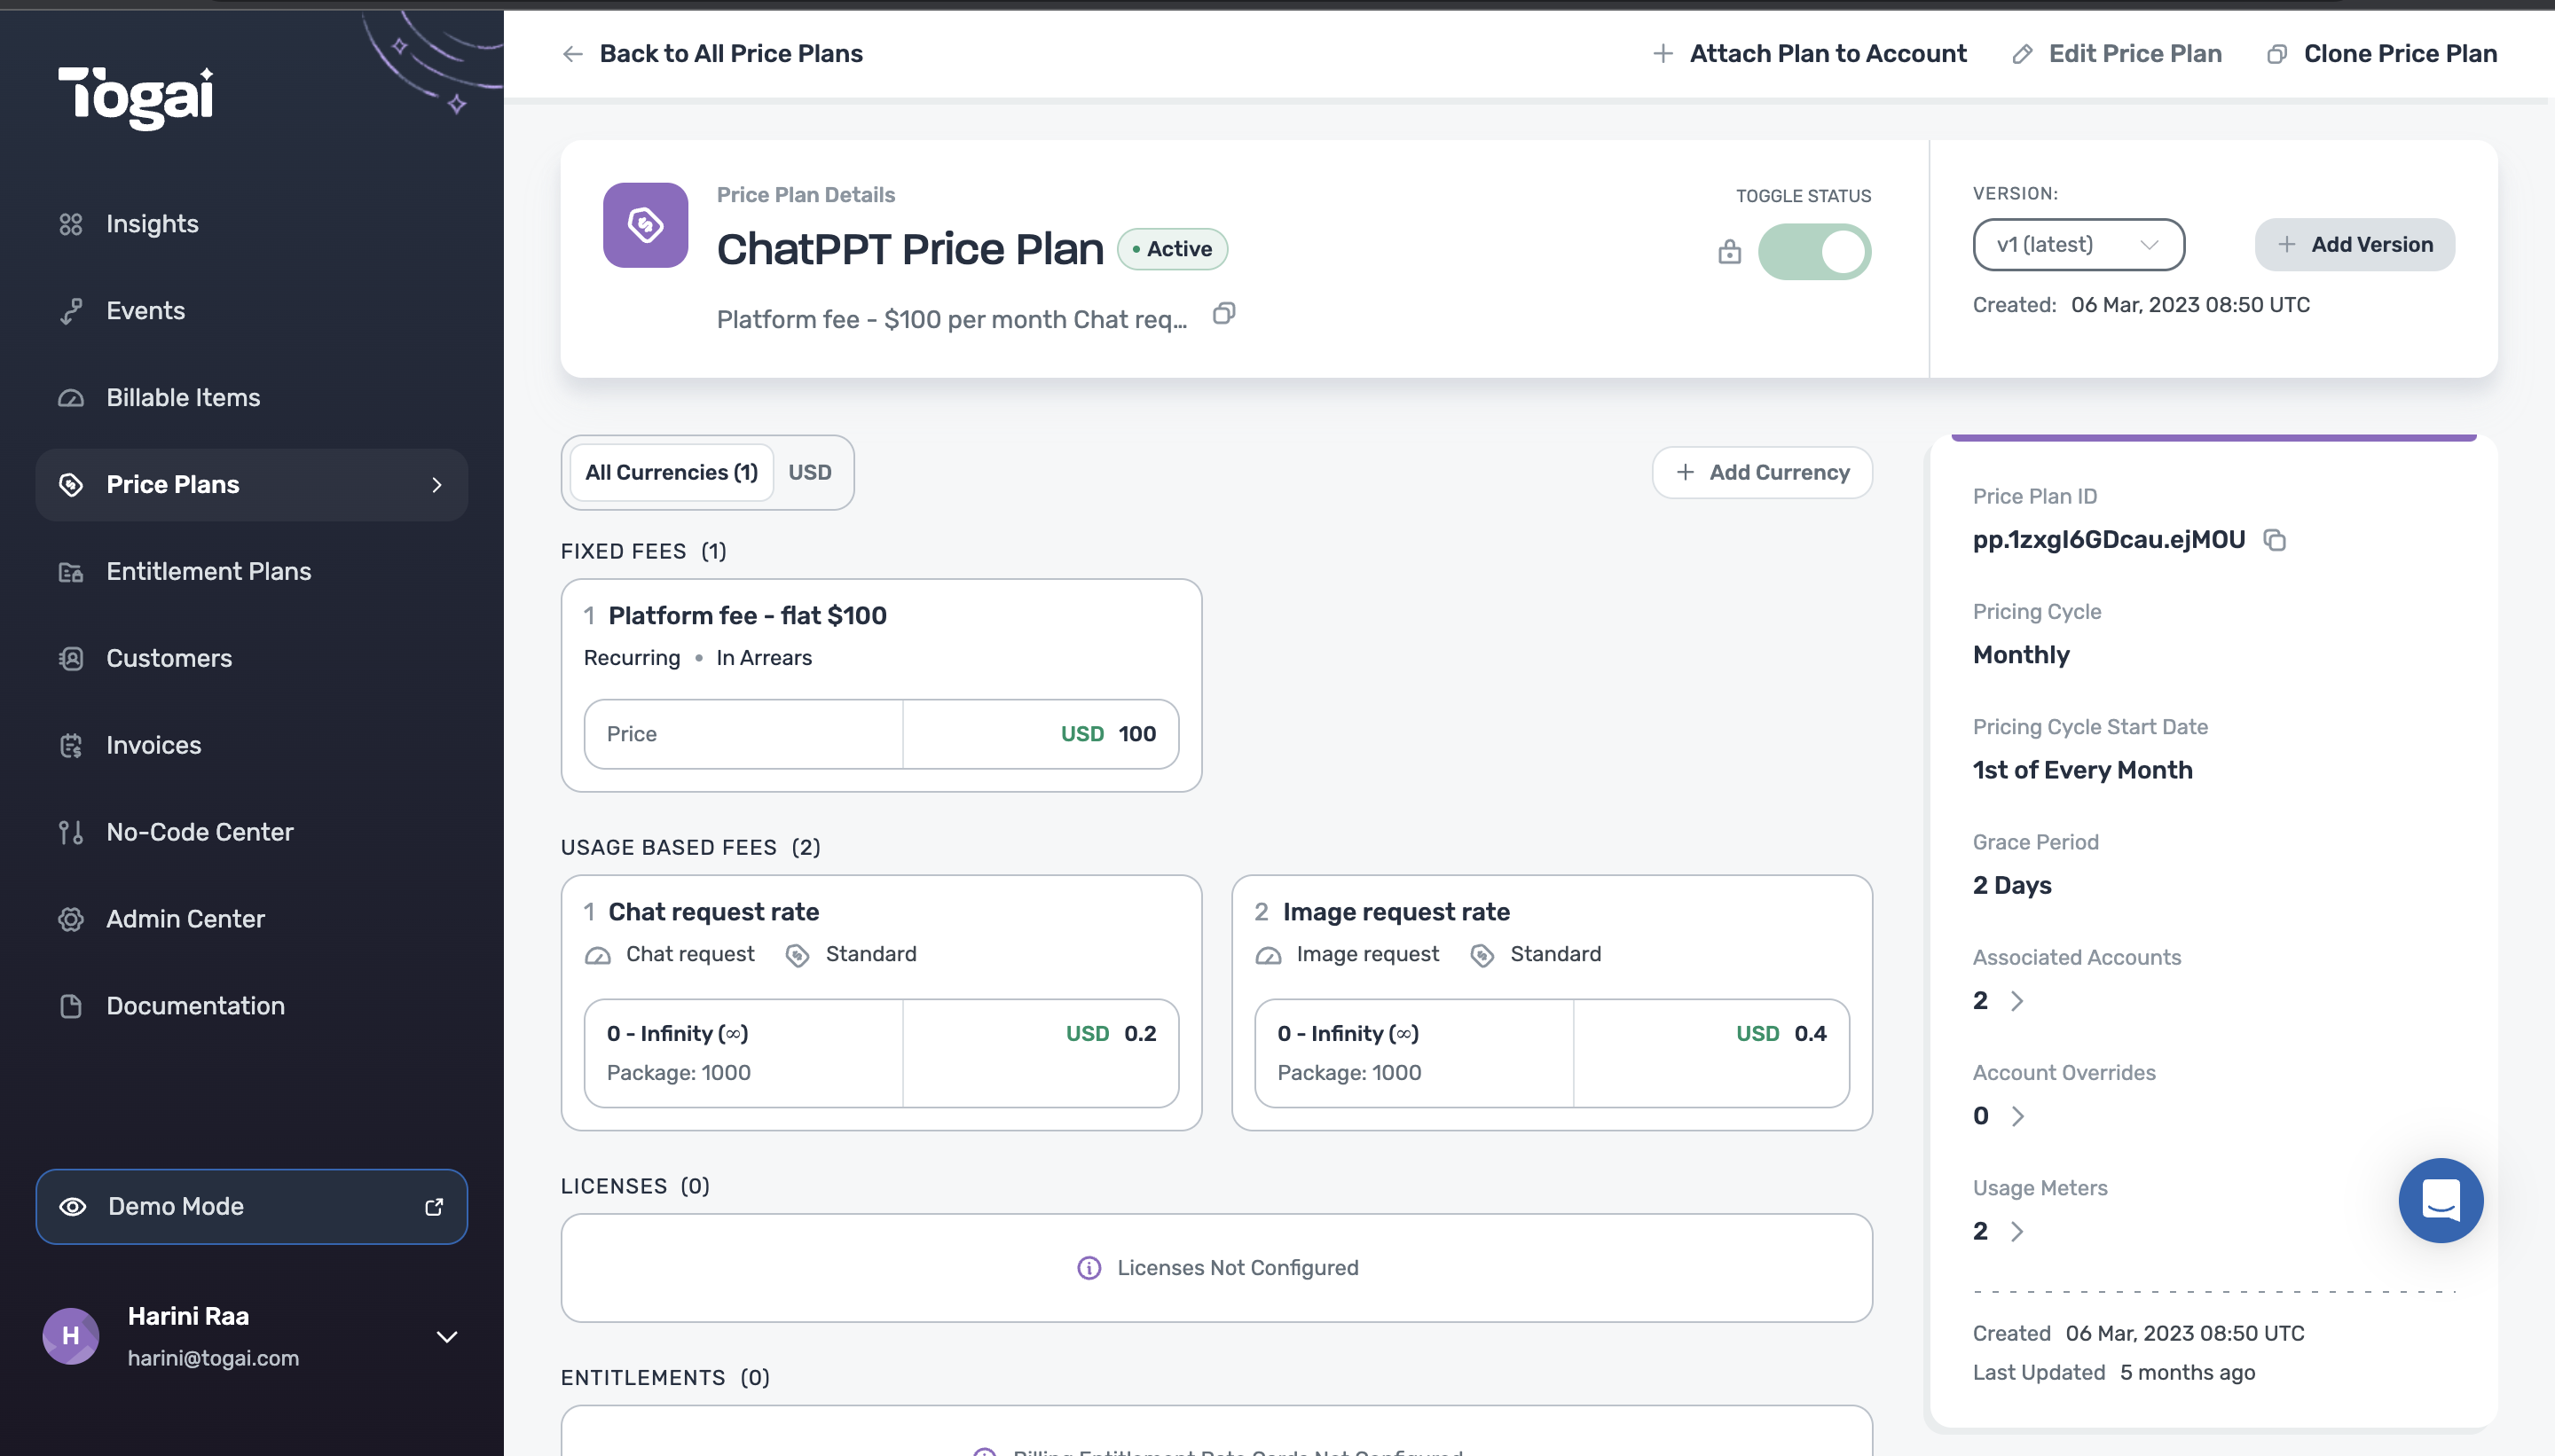
Task: Open the version v1 (latest) dropdown
Action: [2078, 245]
